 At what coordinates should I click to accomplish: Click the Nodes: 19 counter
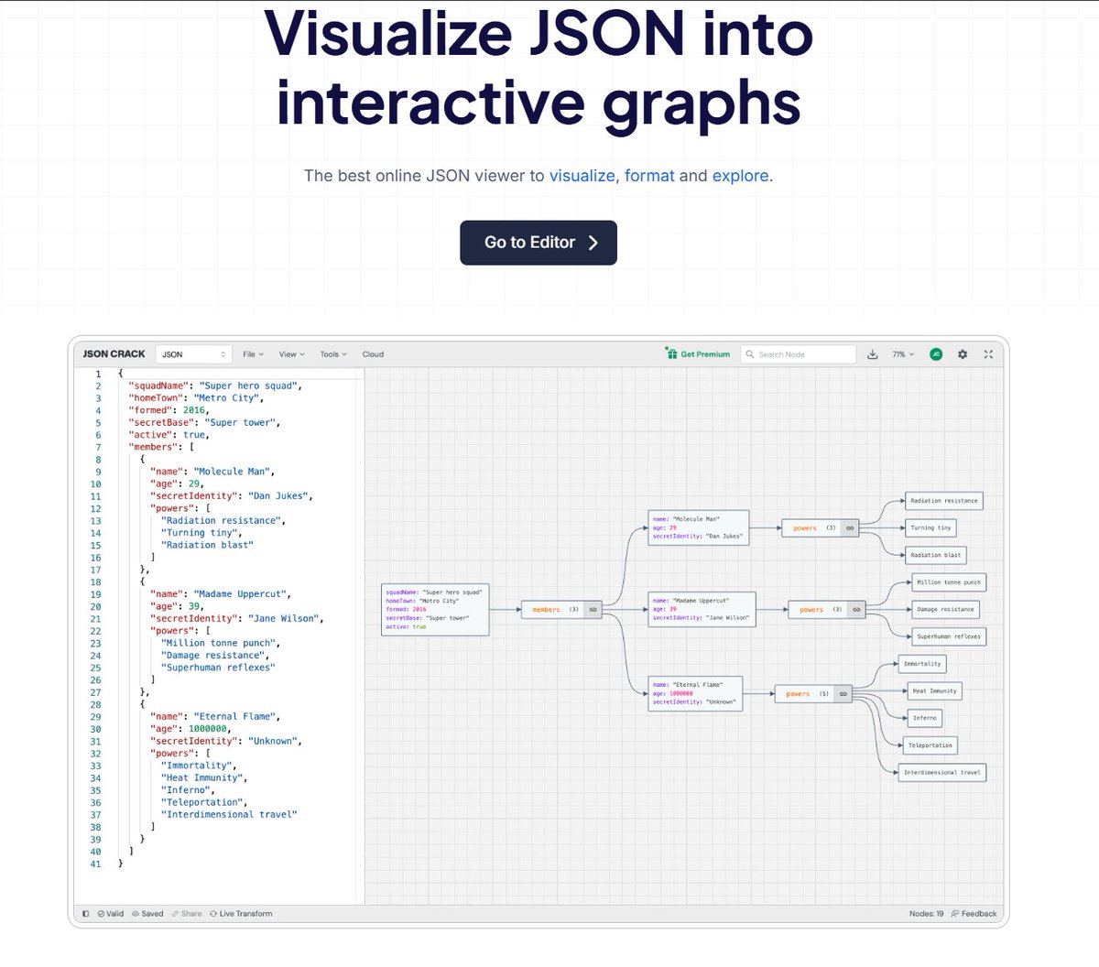(926, 914)
